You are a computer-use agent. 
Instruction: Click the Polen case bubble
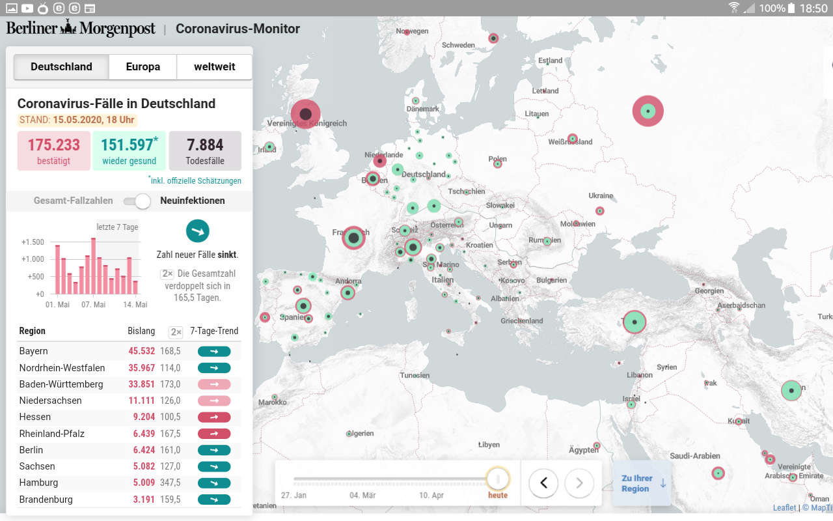coord(498,163)
